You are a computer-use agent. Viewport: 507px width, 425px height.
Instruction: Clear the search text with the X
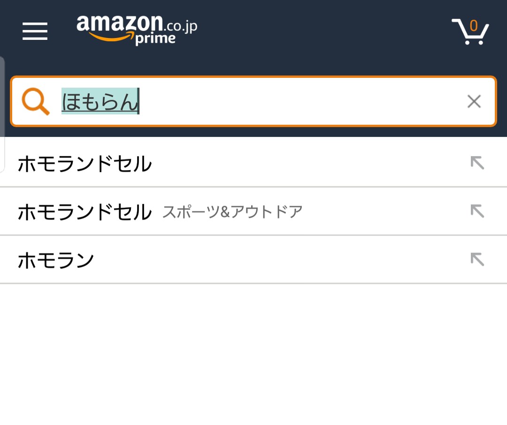[x=474, y=101]
